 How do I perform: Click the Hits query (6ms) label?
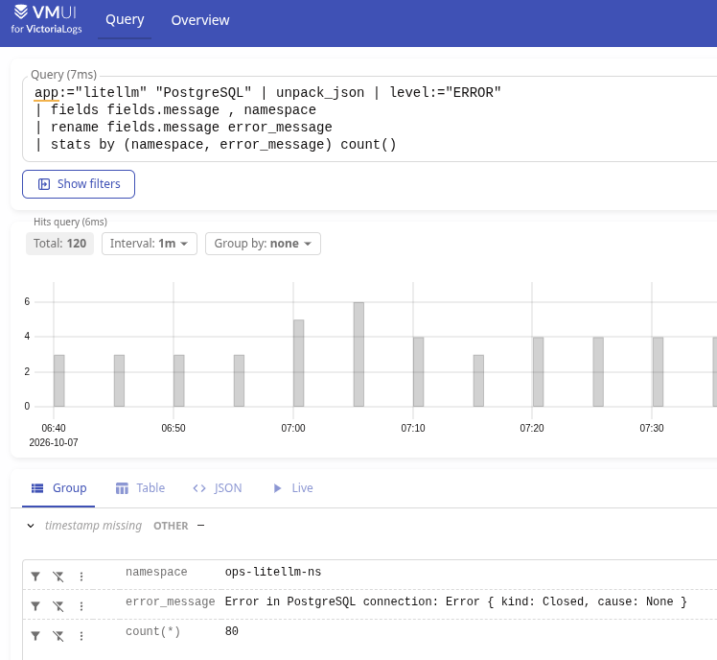70,222
